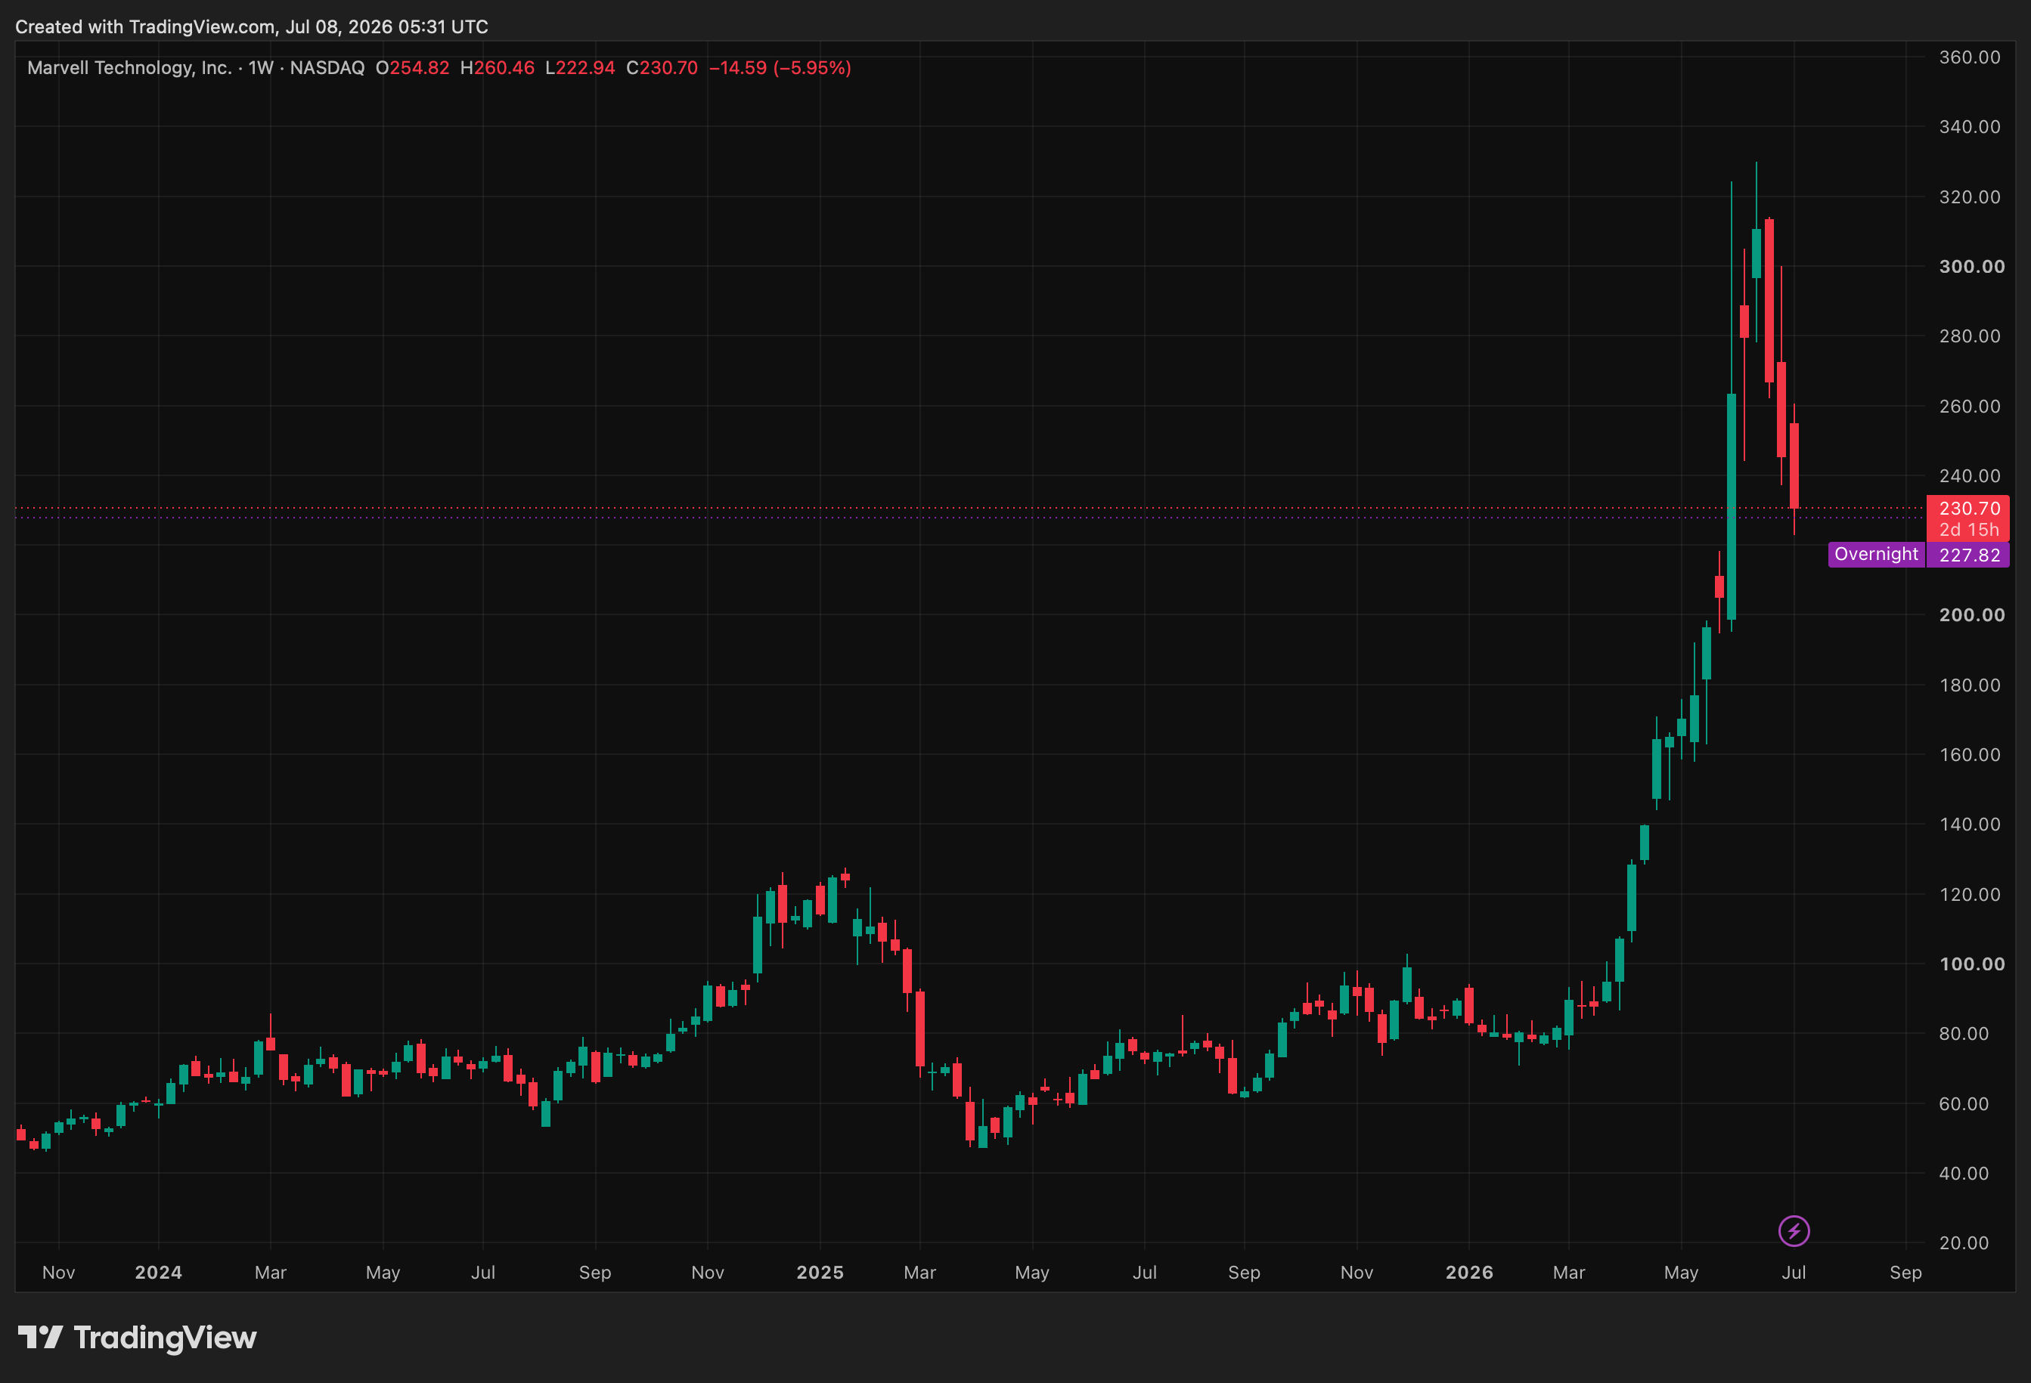Click the 100.00 level on price scale
Viewport: 2031px width, 1383px height.
coord(1971,964)
